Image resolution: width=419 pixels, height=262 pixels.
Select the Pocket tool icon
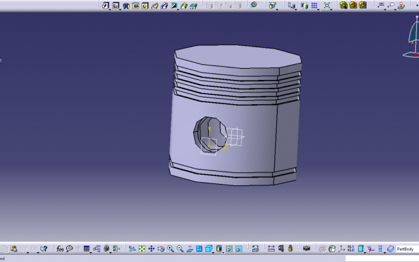pos(115,5)
